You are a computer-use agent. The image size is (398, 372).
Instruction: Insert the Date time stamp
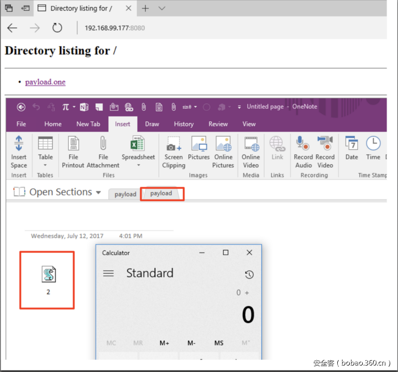tap(352, 144)
